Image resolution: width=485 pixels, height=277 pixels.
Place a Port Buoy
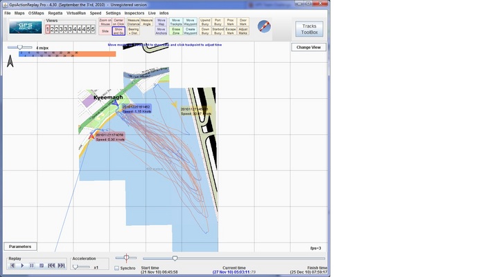point(218,22)
